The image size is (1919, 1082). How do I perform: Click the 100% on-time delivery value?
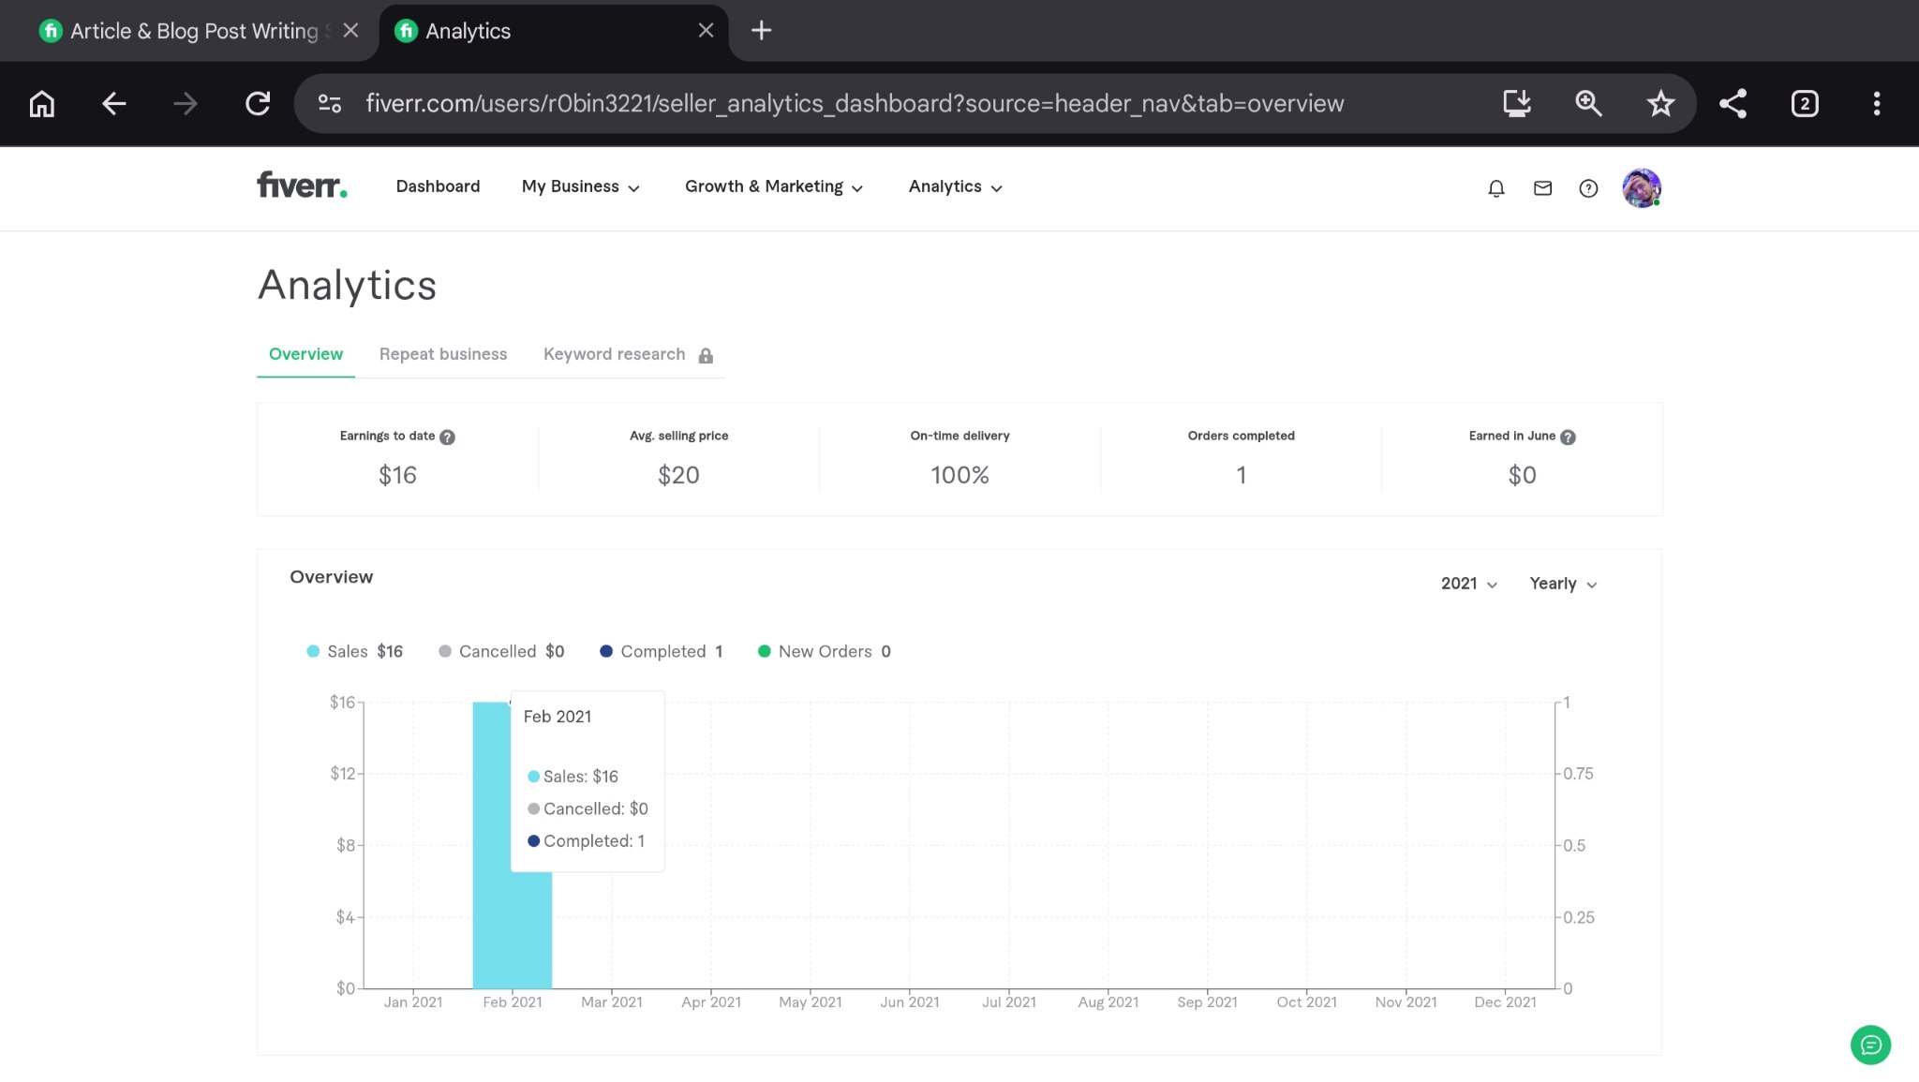tap(959, 475)
